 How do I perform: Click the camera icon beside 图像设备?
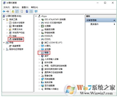42,76
